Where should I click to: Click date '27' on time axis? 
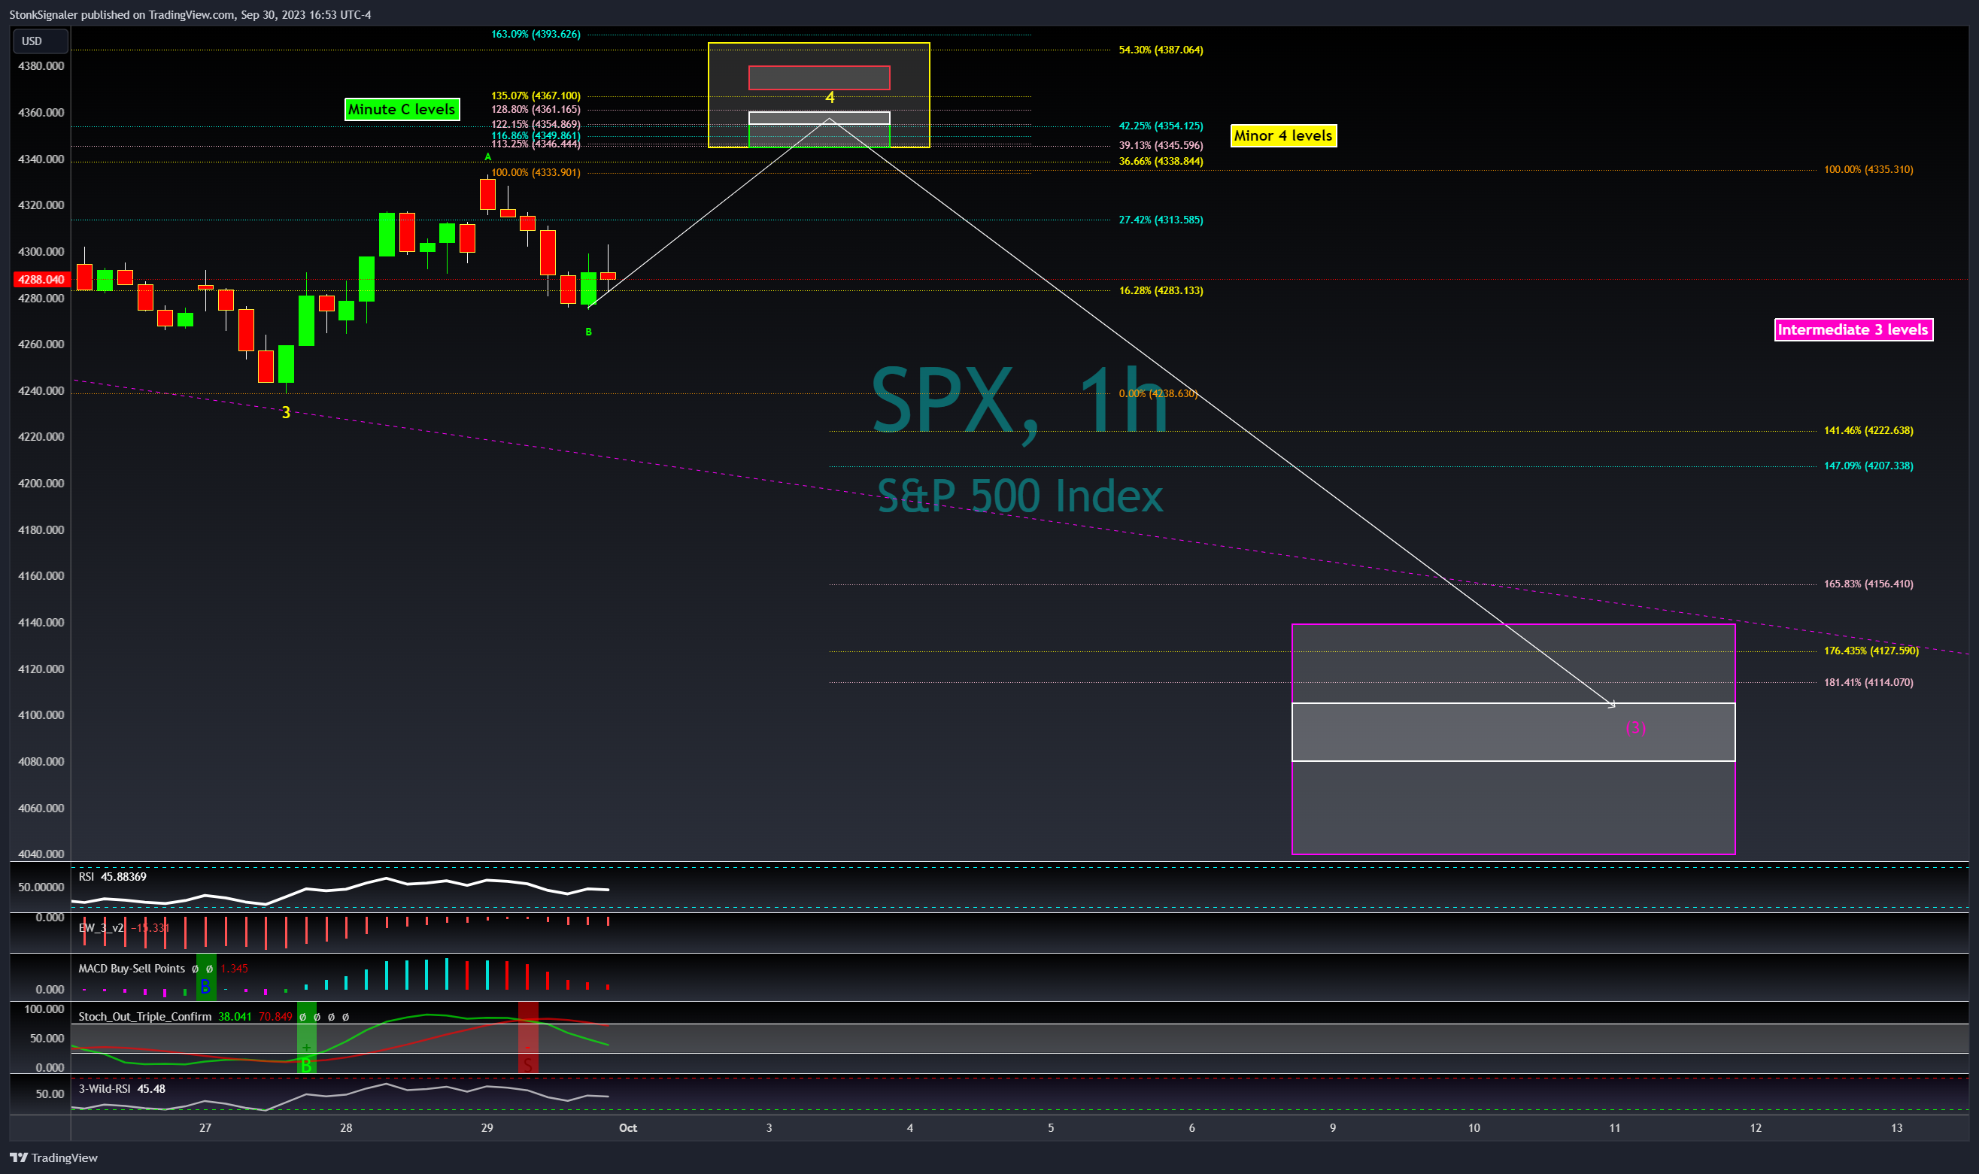205,1127
